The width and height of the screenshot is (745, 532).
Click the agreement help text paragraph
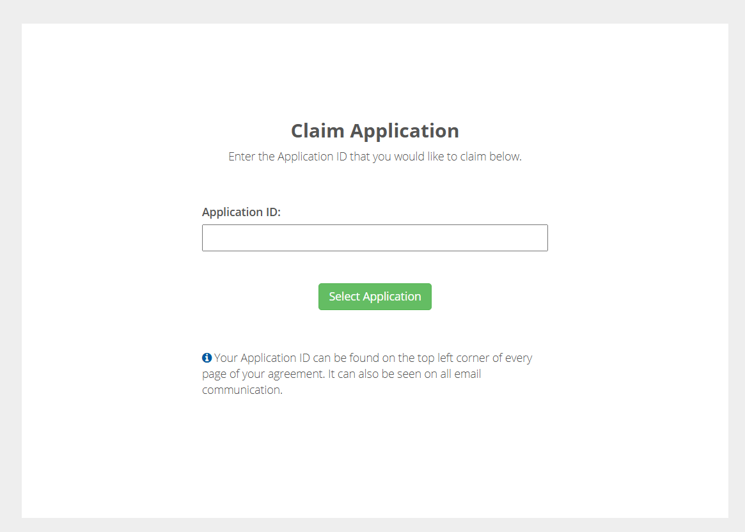click(x=368, y=373)
